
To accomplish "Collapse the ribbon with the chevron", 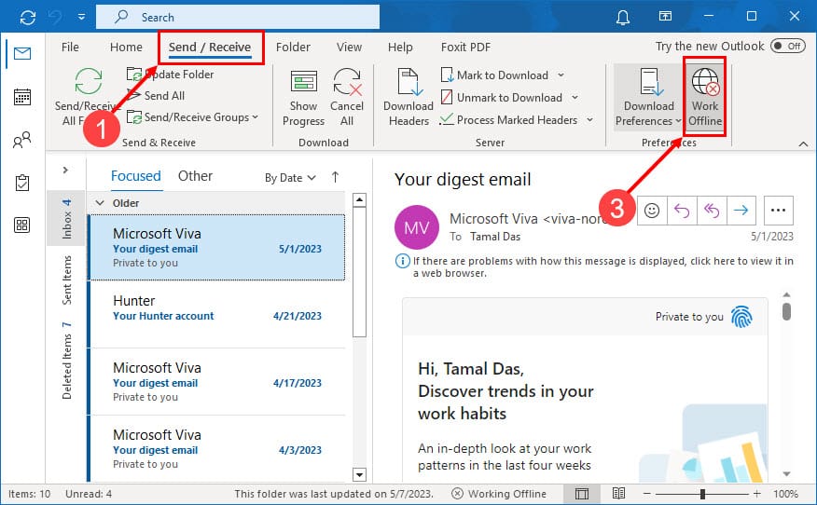I will (x=803, y=143).
